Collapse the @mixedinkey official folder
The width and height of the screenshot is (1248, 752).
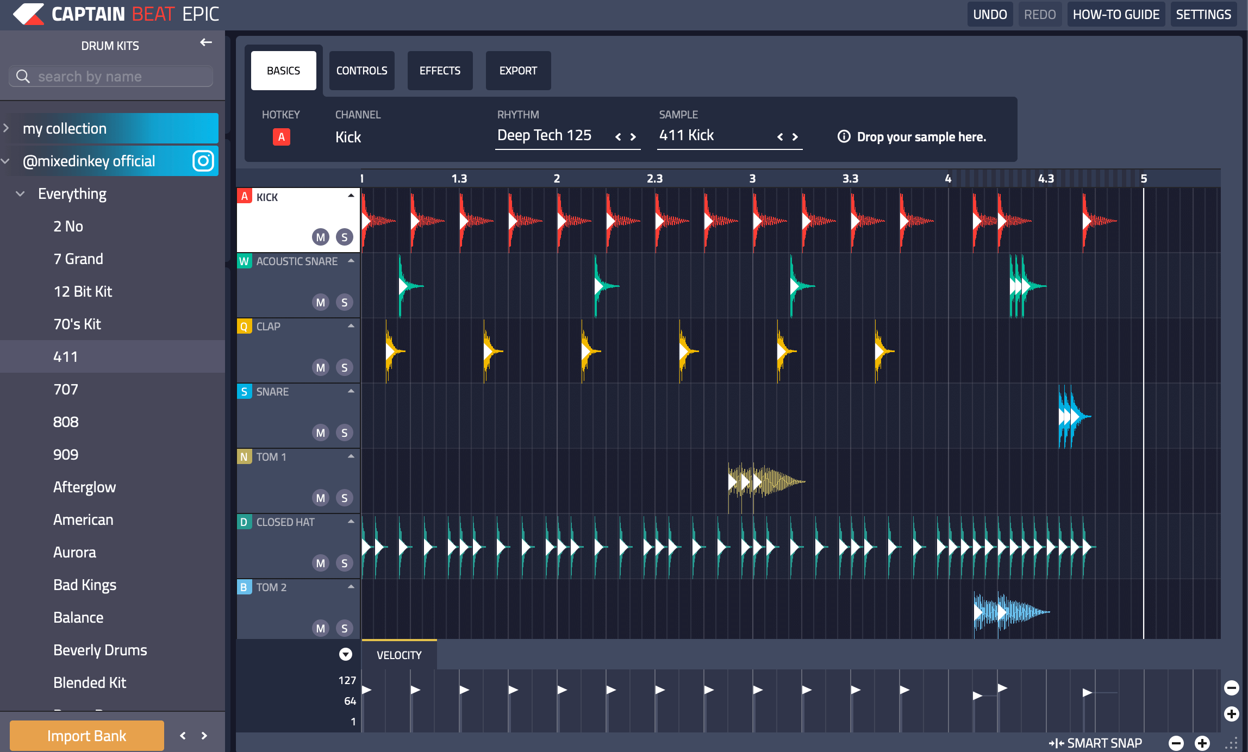coord(6,161)
